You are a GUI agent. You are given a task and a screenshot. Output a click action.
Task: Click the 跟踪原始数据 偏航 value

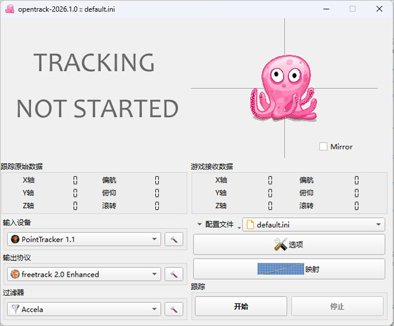click(x=157, y=180)
